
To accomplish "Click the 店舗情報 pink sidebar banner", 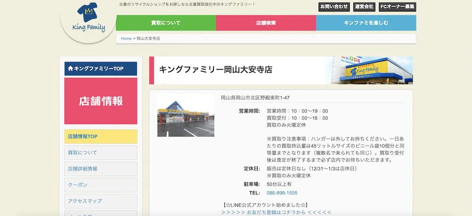I will coord(101,101).
